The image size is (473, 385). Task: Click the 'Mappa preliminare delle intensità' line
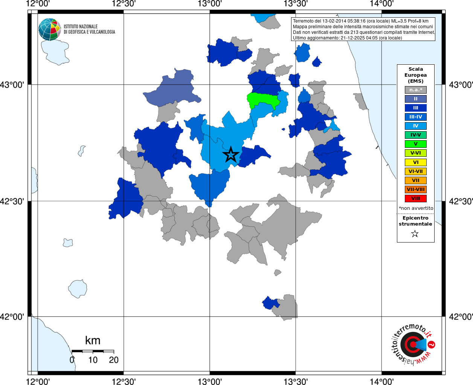(x=363, y=27)
